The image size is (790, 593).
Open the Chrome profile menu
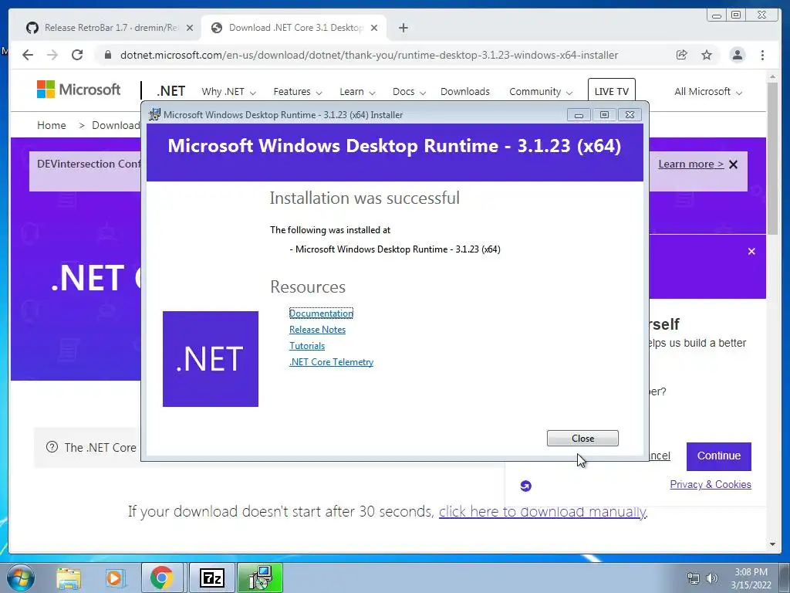[x=737, y=55]
